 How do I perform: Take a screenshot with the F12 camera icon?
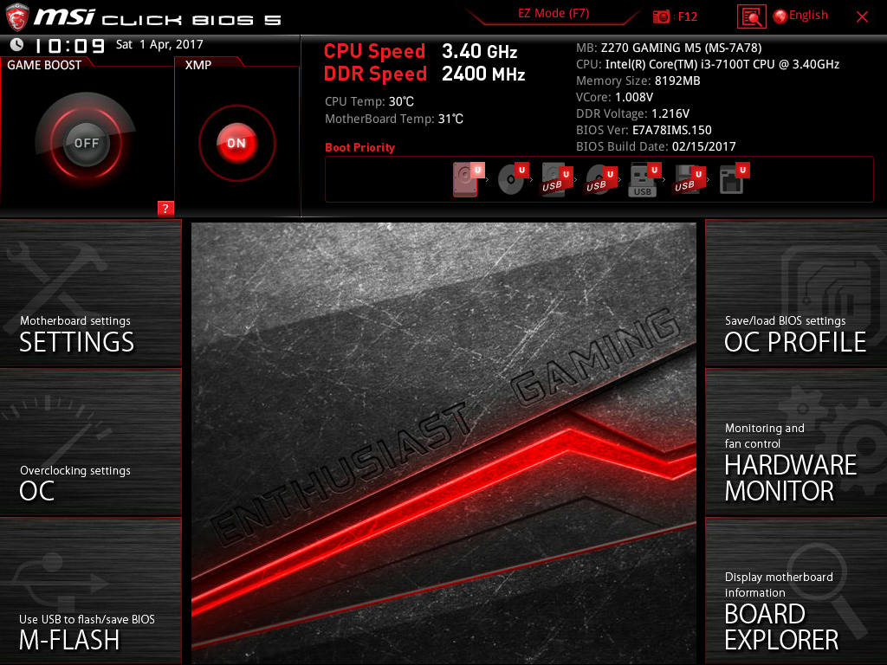661,16
